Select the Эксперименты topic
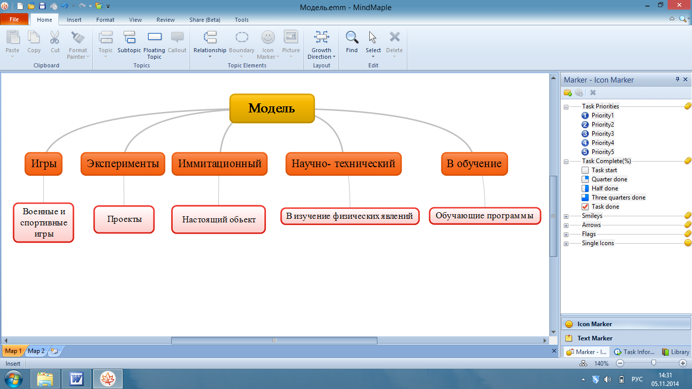692x389 pixels. click(123, 164)
